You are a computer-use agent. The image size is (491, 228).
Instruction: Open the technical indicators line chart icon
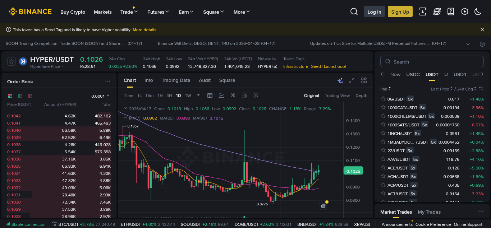(221, 95)
